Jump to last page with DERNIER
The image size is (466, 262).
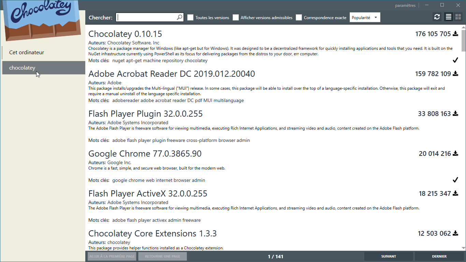pyautogui.click(x=439, y=257)
